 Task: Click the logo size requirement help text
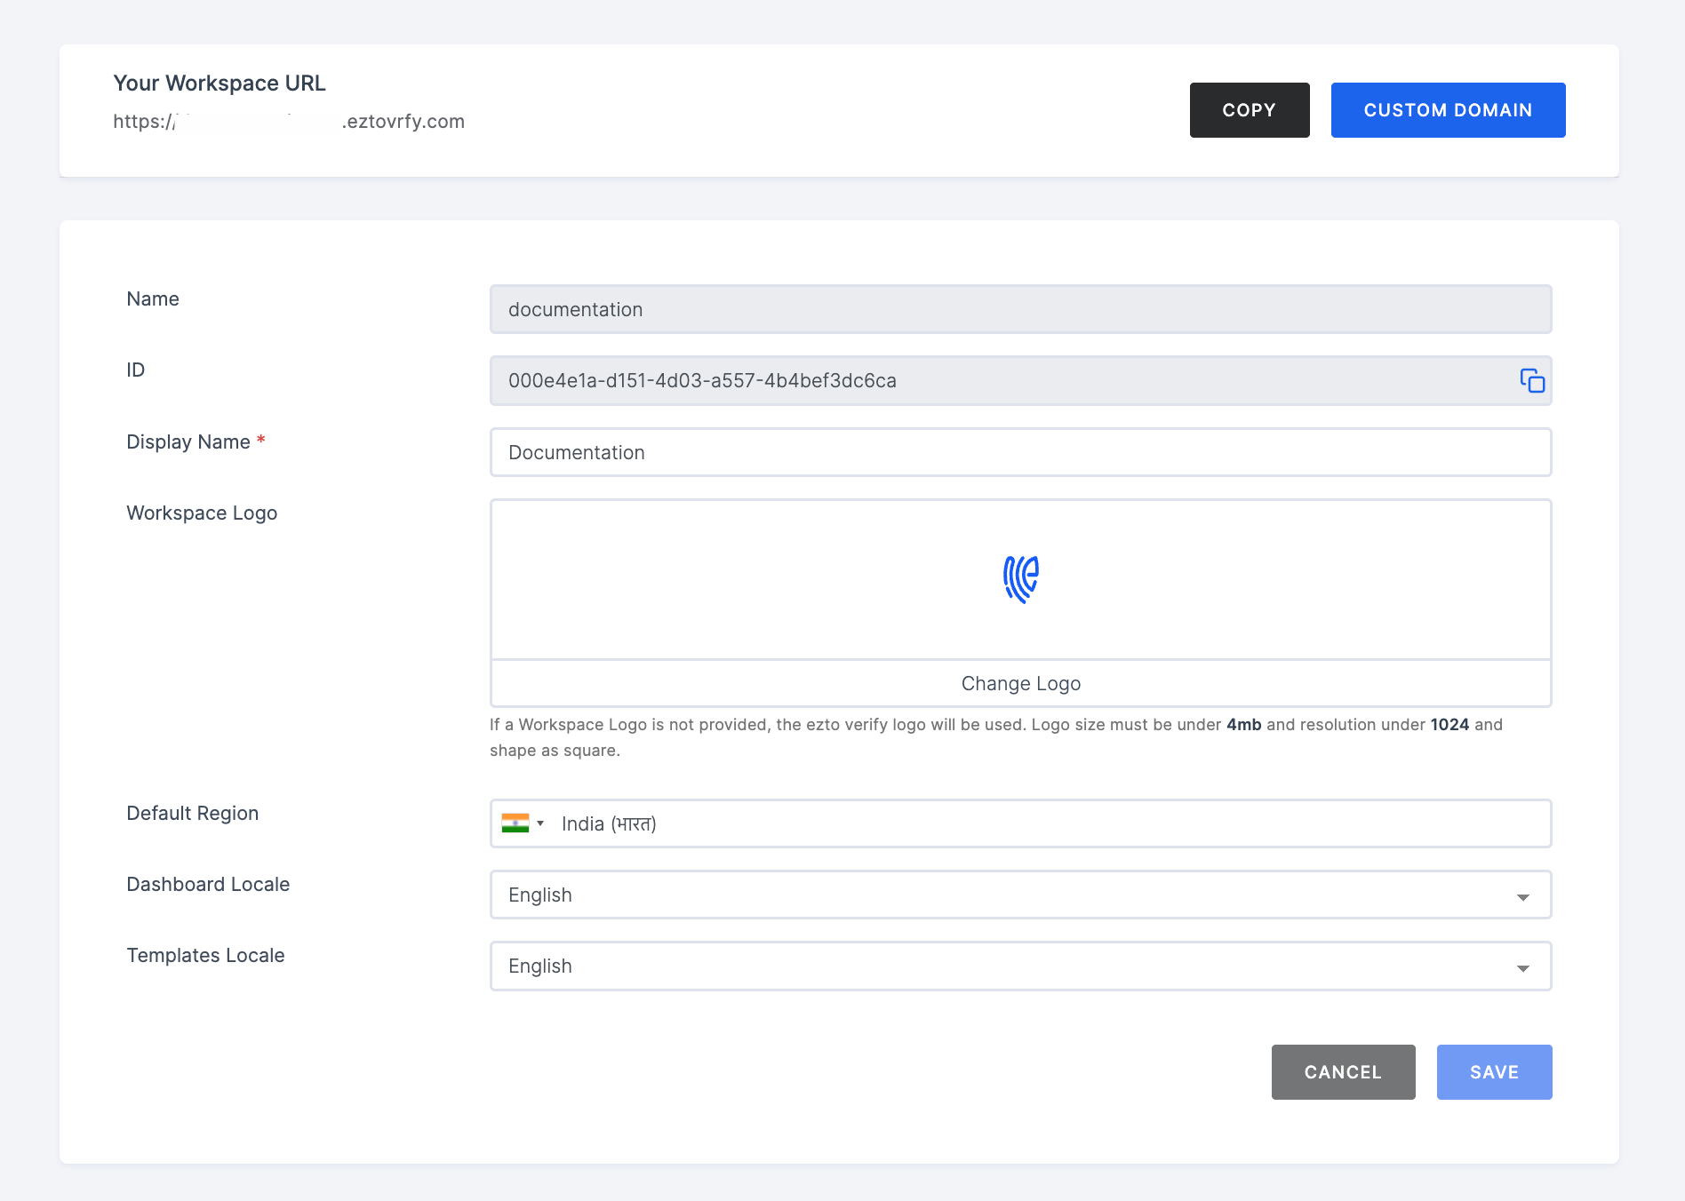coord(996,737)
